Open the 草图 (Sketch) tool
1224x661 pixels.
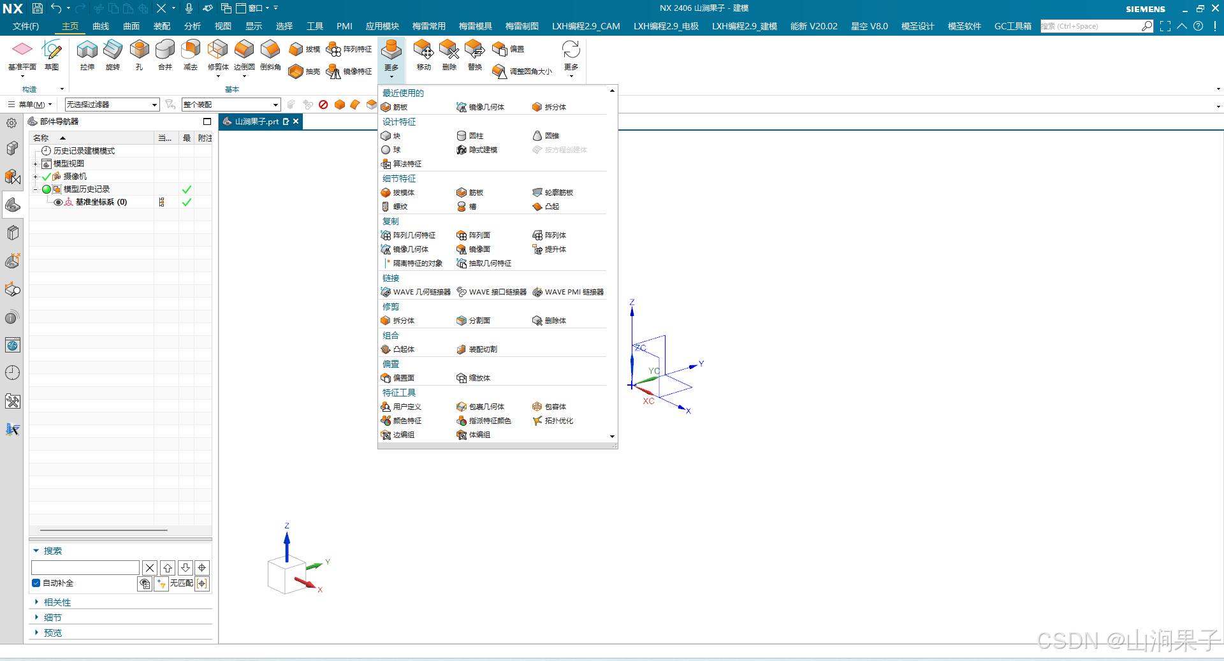(52, 55)
